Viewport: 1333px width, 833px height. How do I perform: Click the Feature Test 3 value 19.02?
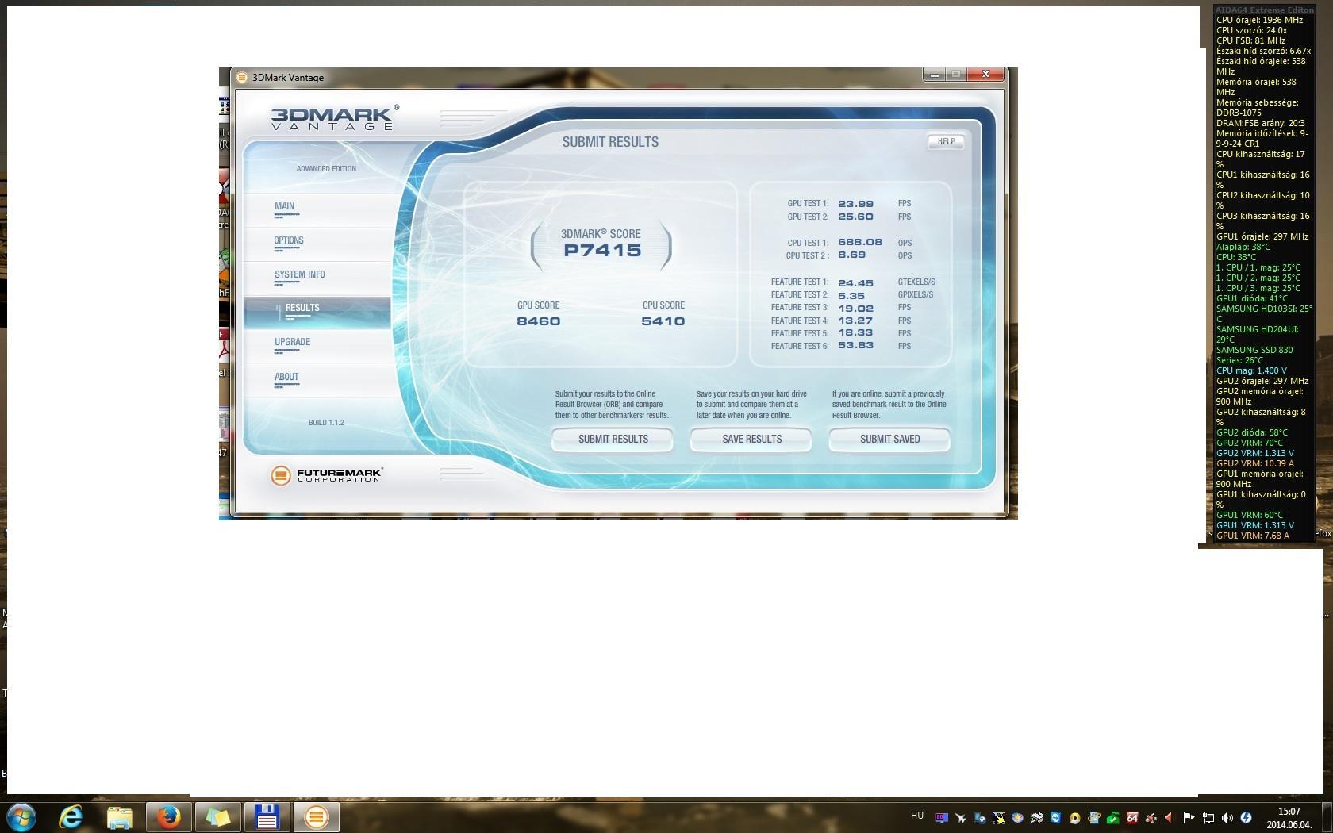[x=855, y=308]
